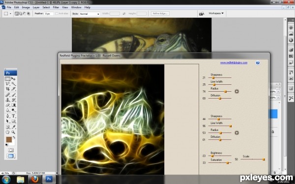Open the Image menu
Screen dimensions: 295x184
(26, 7)
